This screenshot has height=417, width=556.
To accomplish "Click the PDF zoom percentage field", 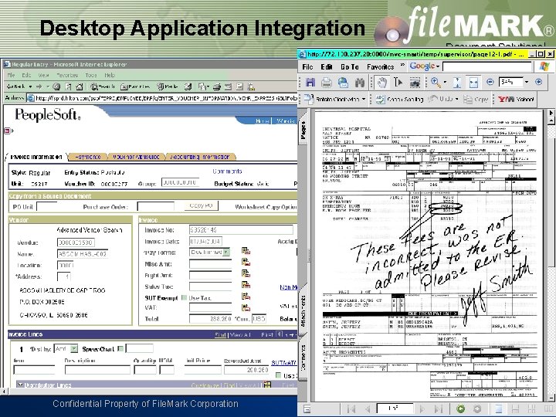I will (510, 83).
